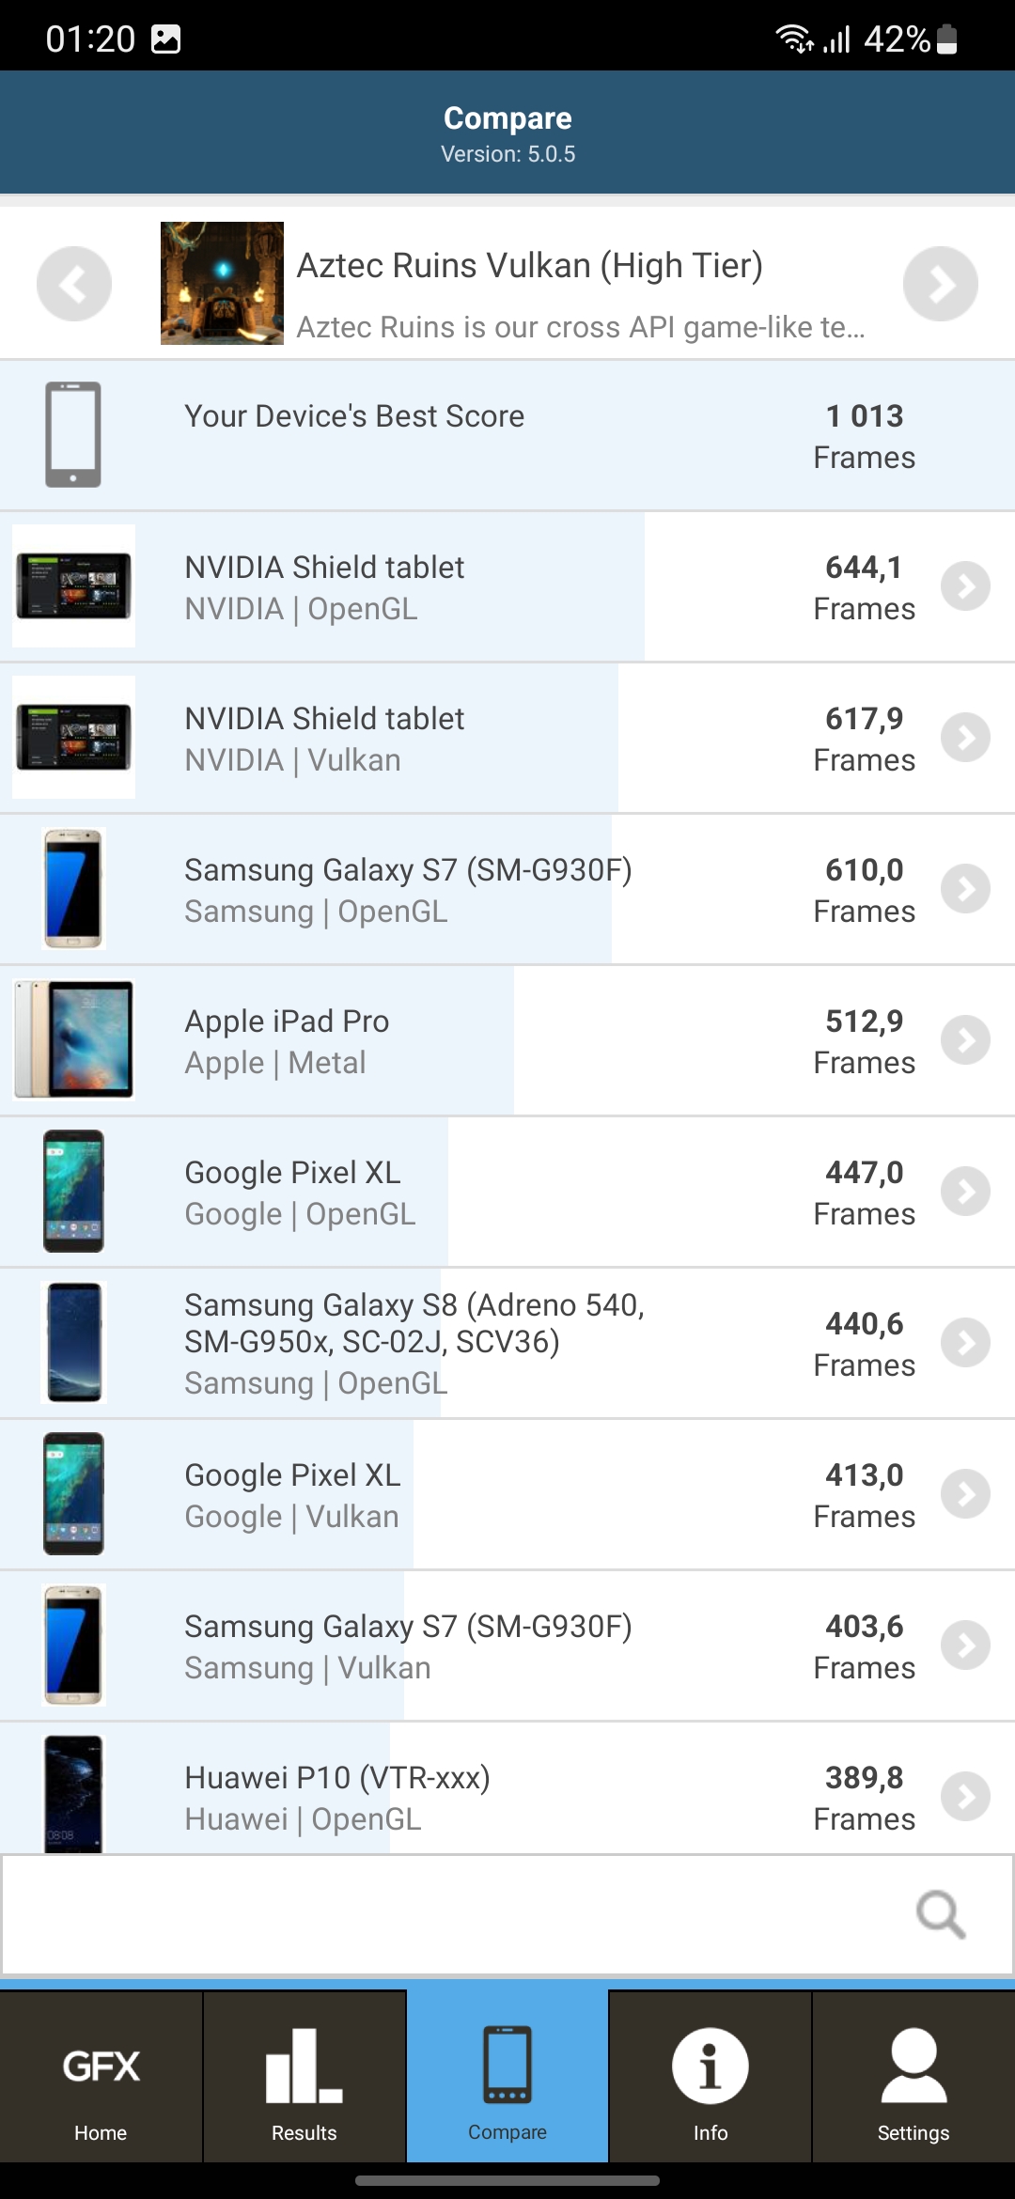
Task: Tap the Google Pixel XL Vulkan phone image
Action: [73, 1494]
